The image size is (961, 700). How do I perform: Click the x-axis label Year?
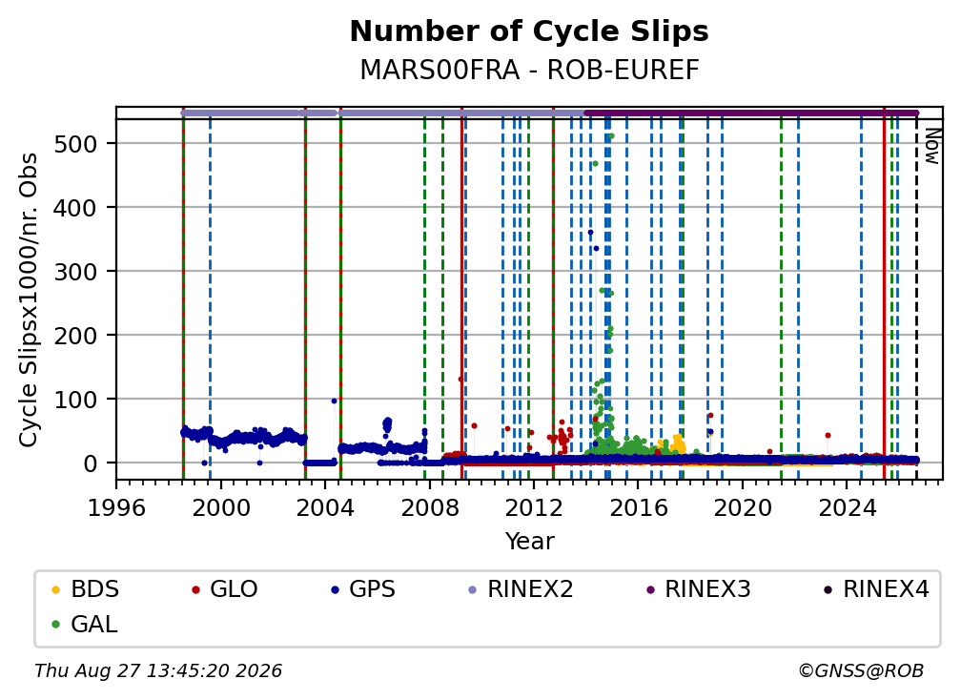click(529, 542)
